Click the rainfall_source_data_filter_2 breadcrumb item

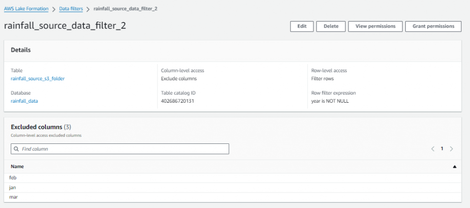(x=125, y=9)
